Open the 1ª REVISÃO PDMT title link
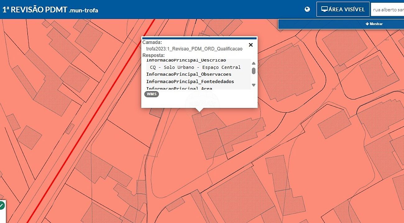The height and width of the screenshot is (223, 404). tap(35, 10)
